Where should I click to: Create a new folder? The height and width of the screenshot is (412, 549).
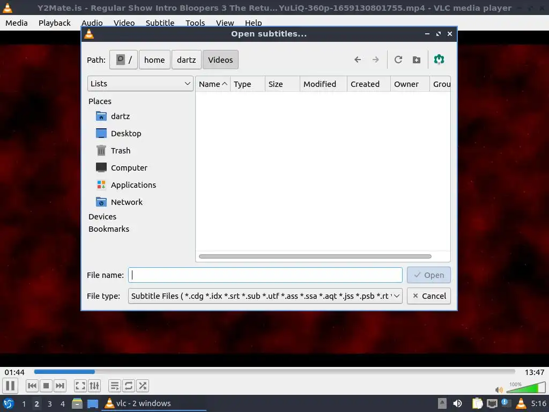[416, 60]
